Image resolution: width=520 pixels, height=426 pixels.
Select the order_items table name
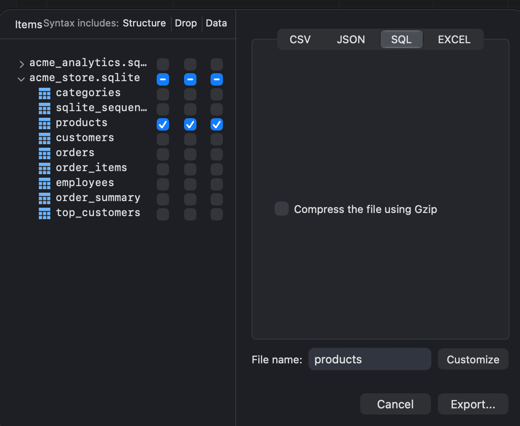tap(91, 168)
